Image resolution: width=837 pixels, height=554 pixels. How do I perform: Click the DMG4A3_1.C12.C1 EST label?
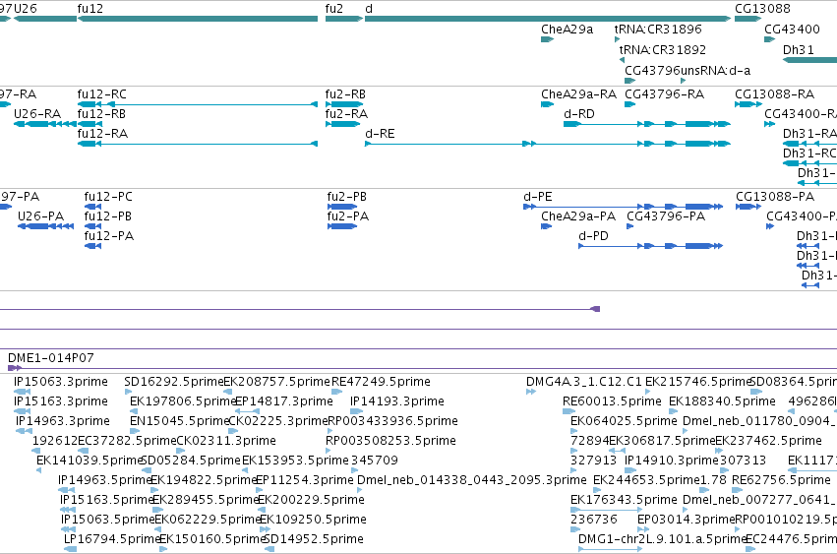(x=584, y=382)
